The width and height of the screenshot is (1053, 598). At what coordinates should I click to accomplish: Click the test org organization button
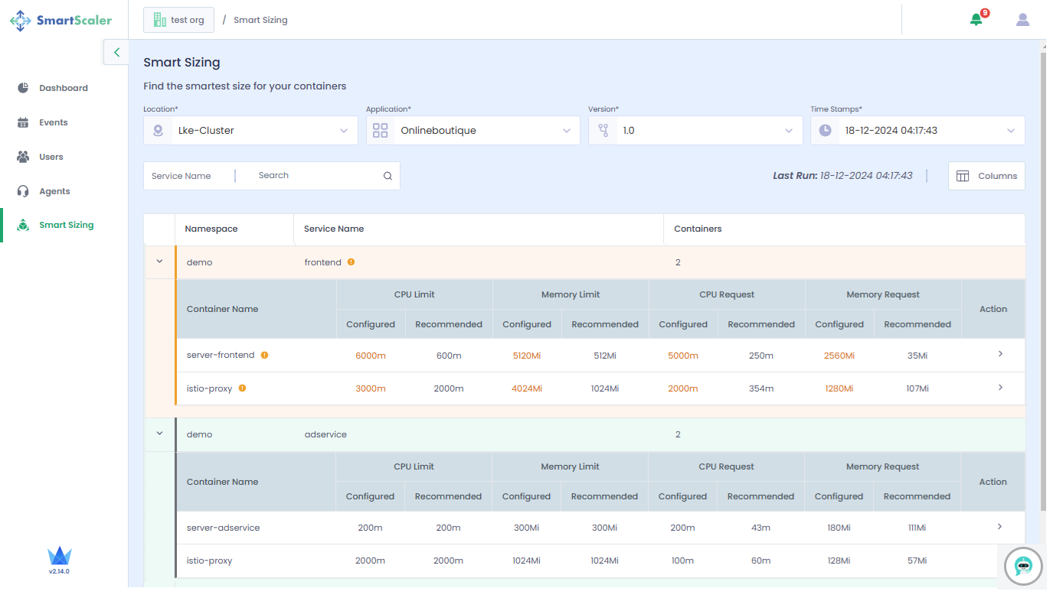point(178,20)
